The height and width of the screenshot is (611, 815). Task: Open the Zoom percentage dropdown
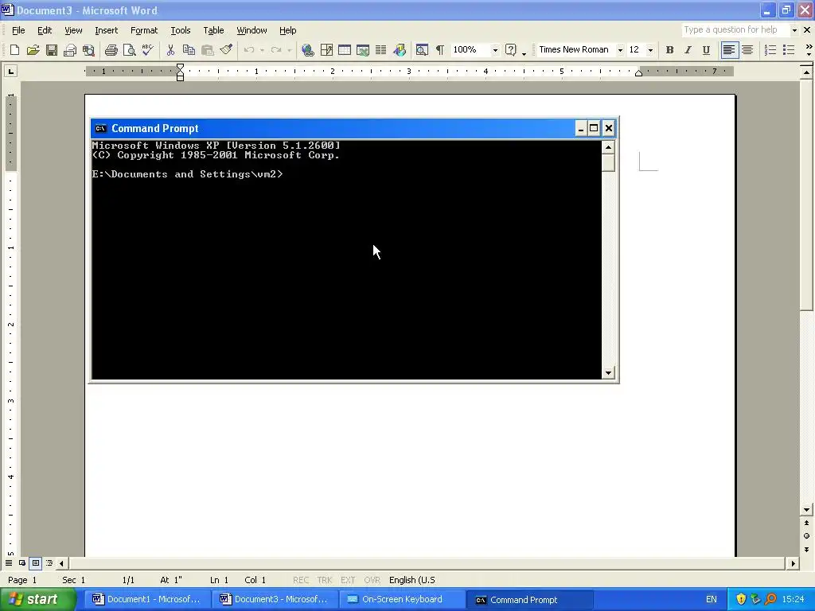tap(495, 50)
